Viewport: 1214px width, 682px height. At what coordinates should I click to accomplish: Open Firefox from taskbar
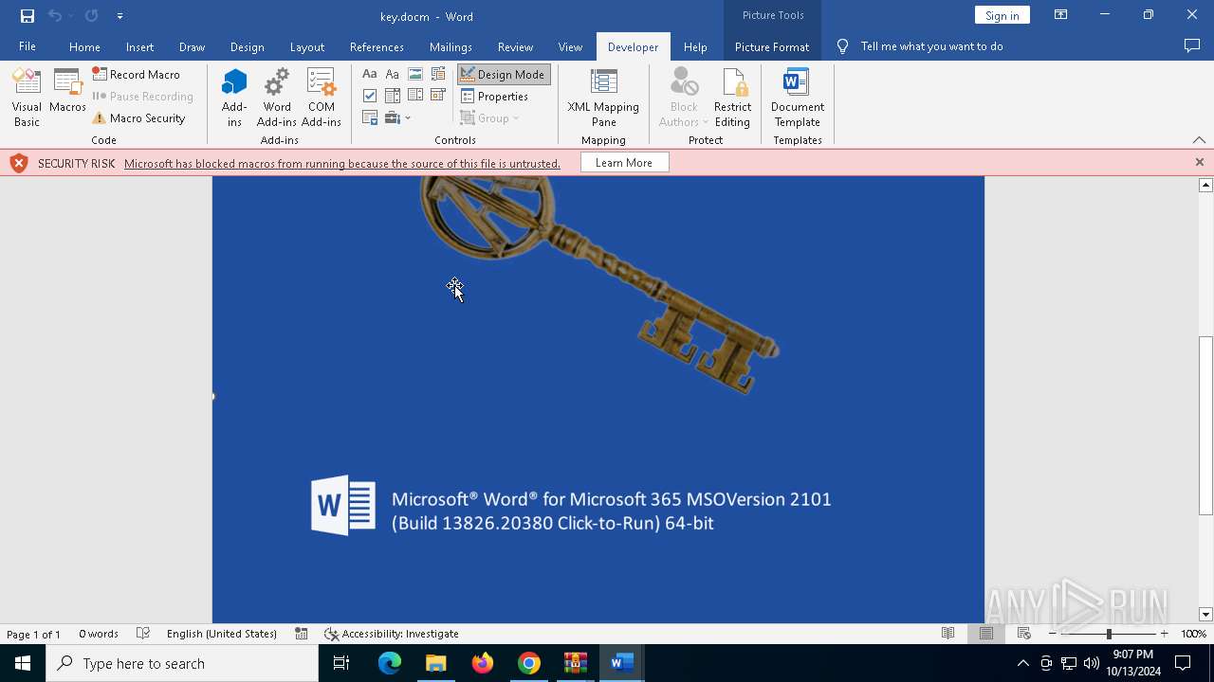[483, 663]
